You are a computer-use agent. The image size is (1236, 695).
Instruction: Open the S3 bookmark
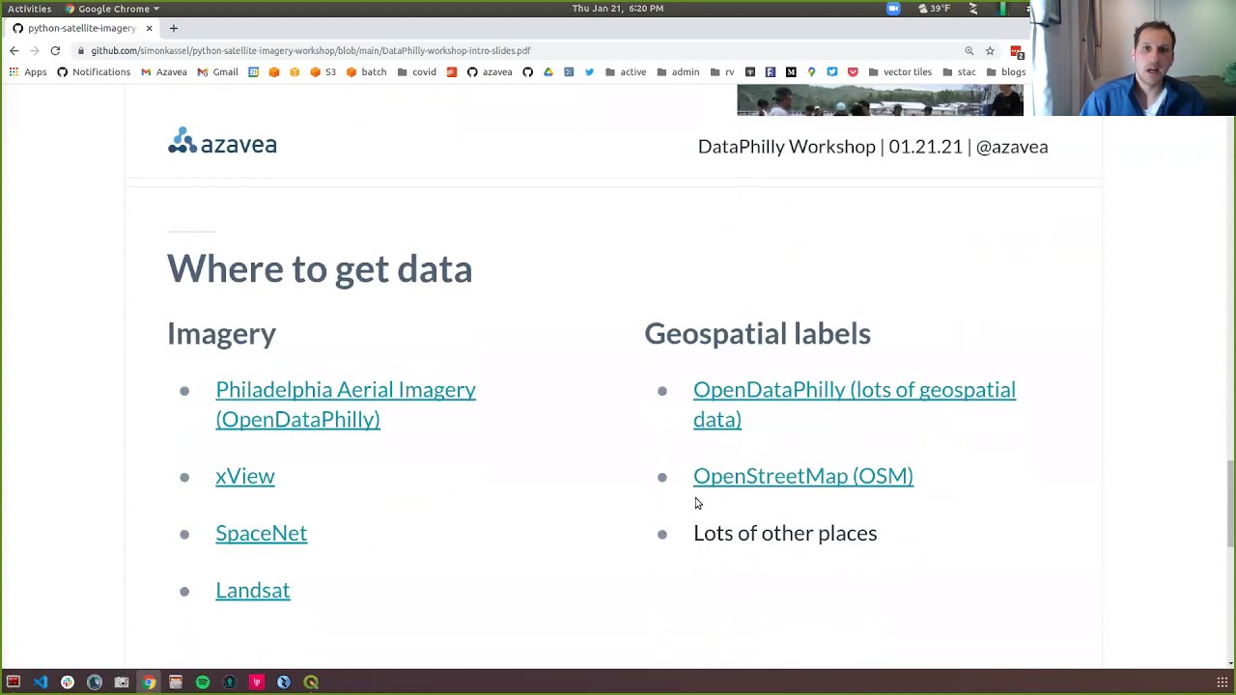323,71
